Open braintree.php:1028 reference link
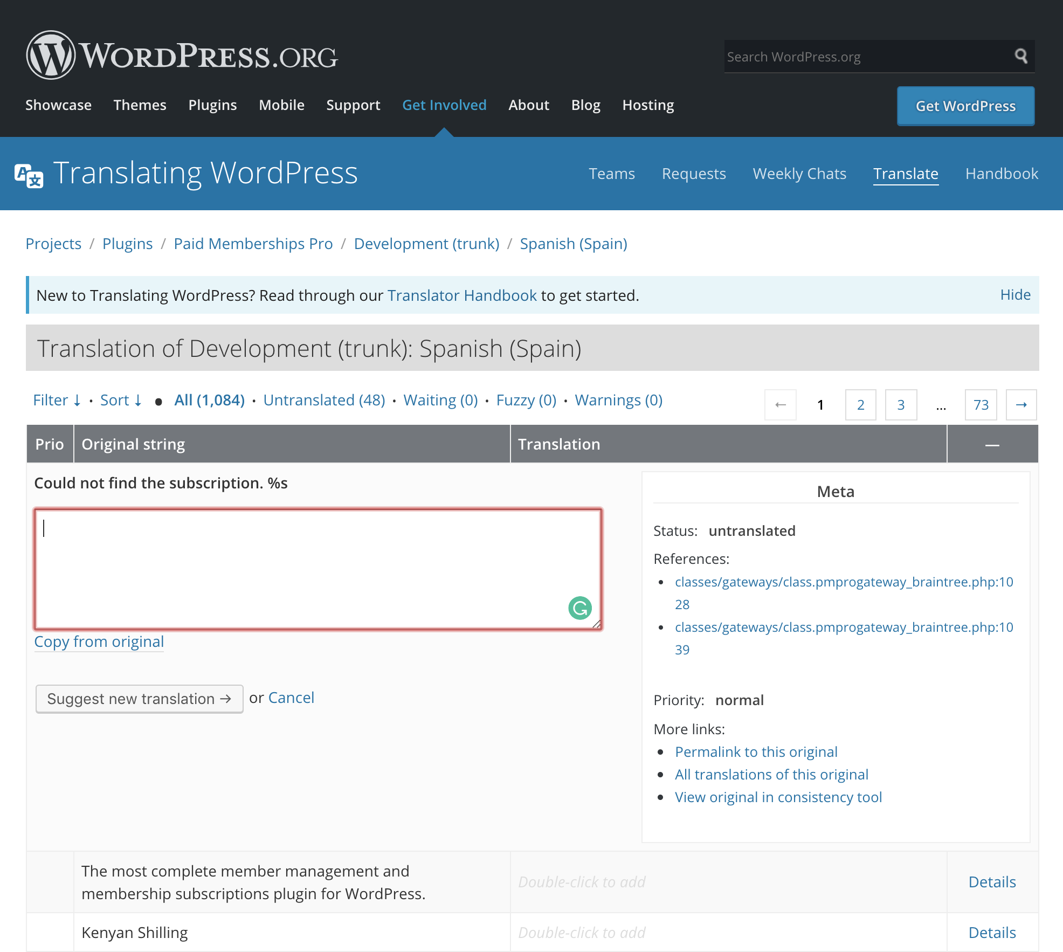The width and height of the screenshot is (1063, 952). click(x=844, y=593)
